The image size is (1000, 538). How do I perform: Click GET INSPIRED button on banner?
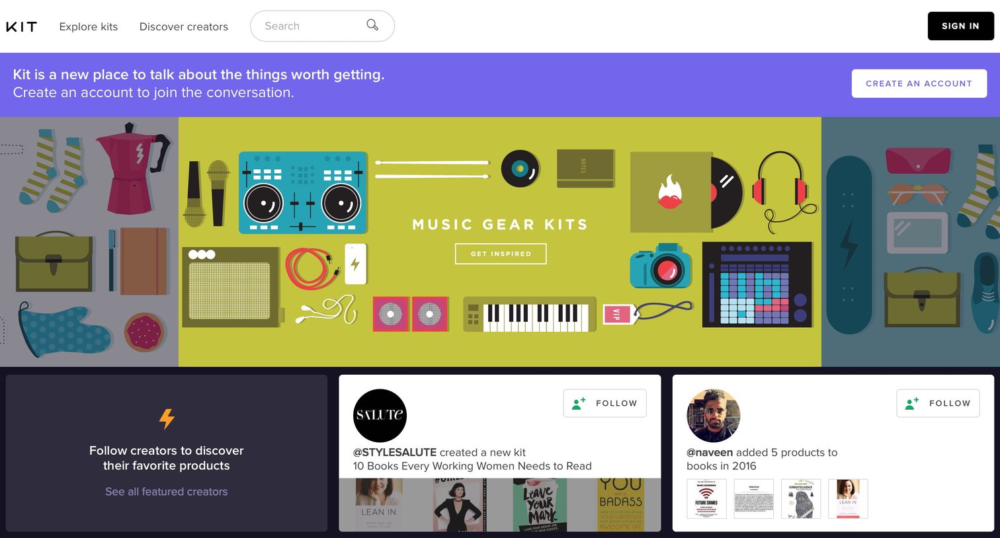coord(501,254)
